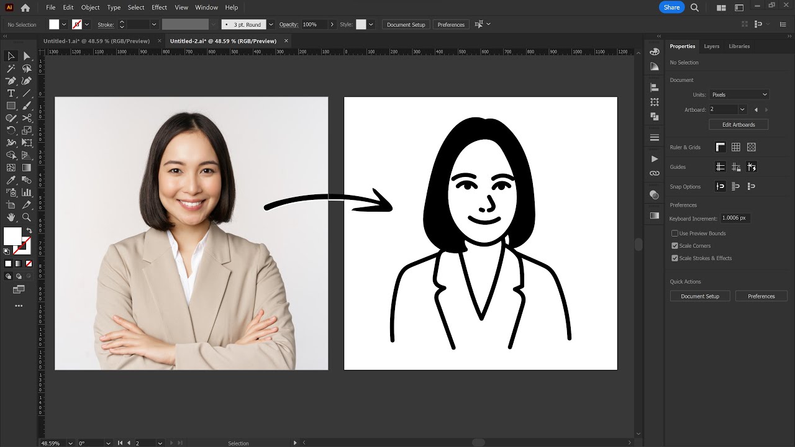795x447 pixels.
Task: Select the Scale tool
Action: 27,130
